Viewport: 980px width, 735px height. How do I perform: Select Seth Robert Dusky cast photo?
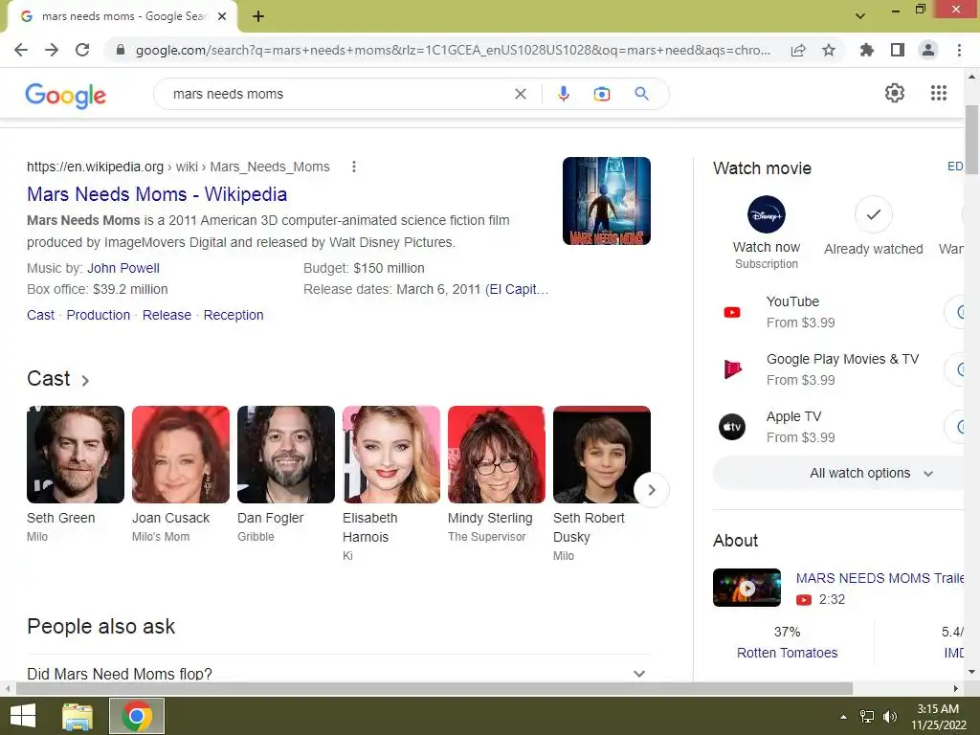[x=602, y=455]
